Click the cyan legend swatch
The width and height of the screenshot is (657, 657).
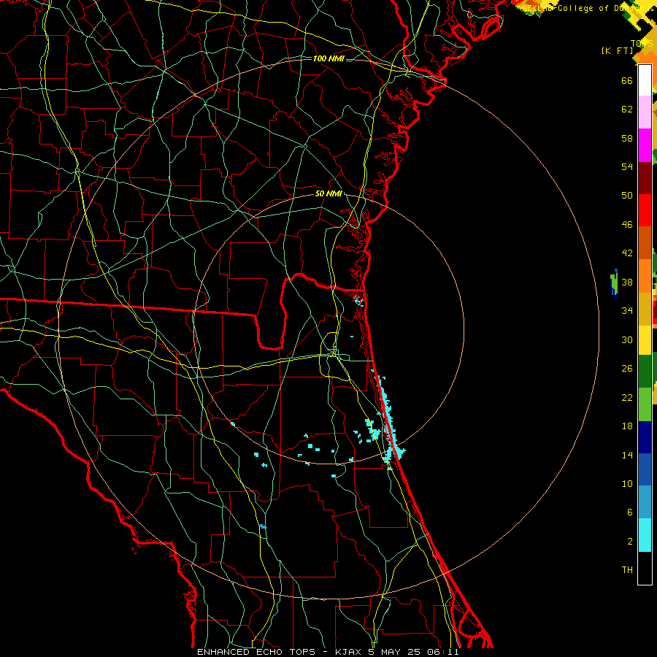[x=645, y=535]
